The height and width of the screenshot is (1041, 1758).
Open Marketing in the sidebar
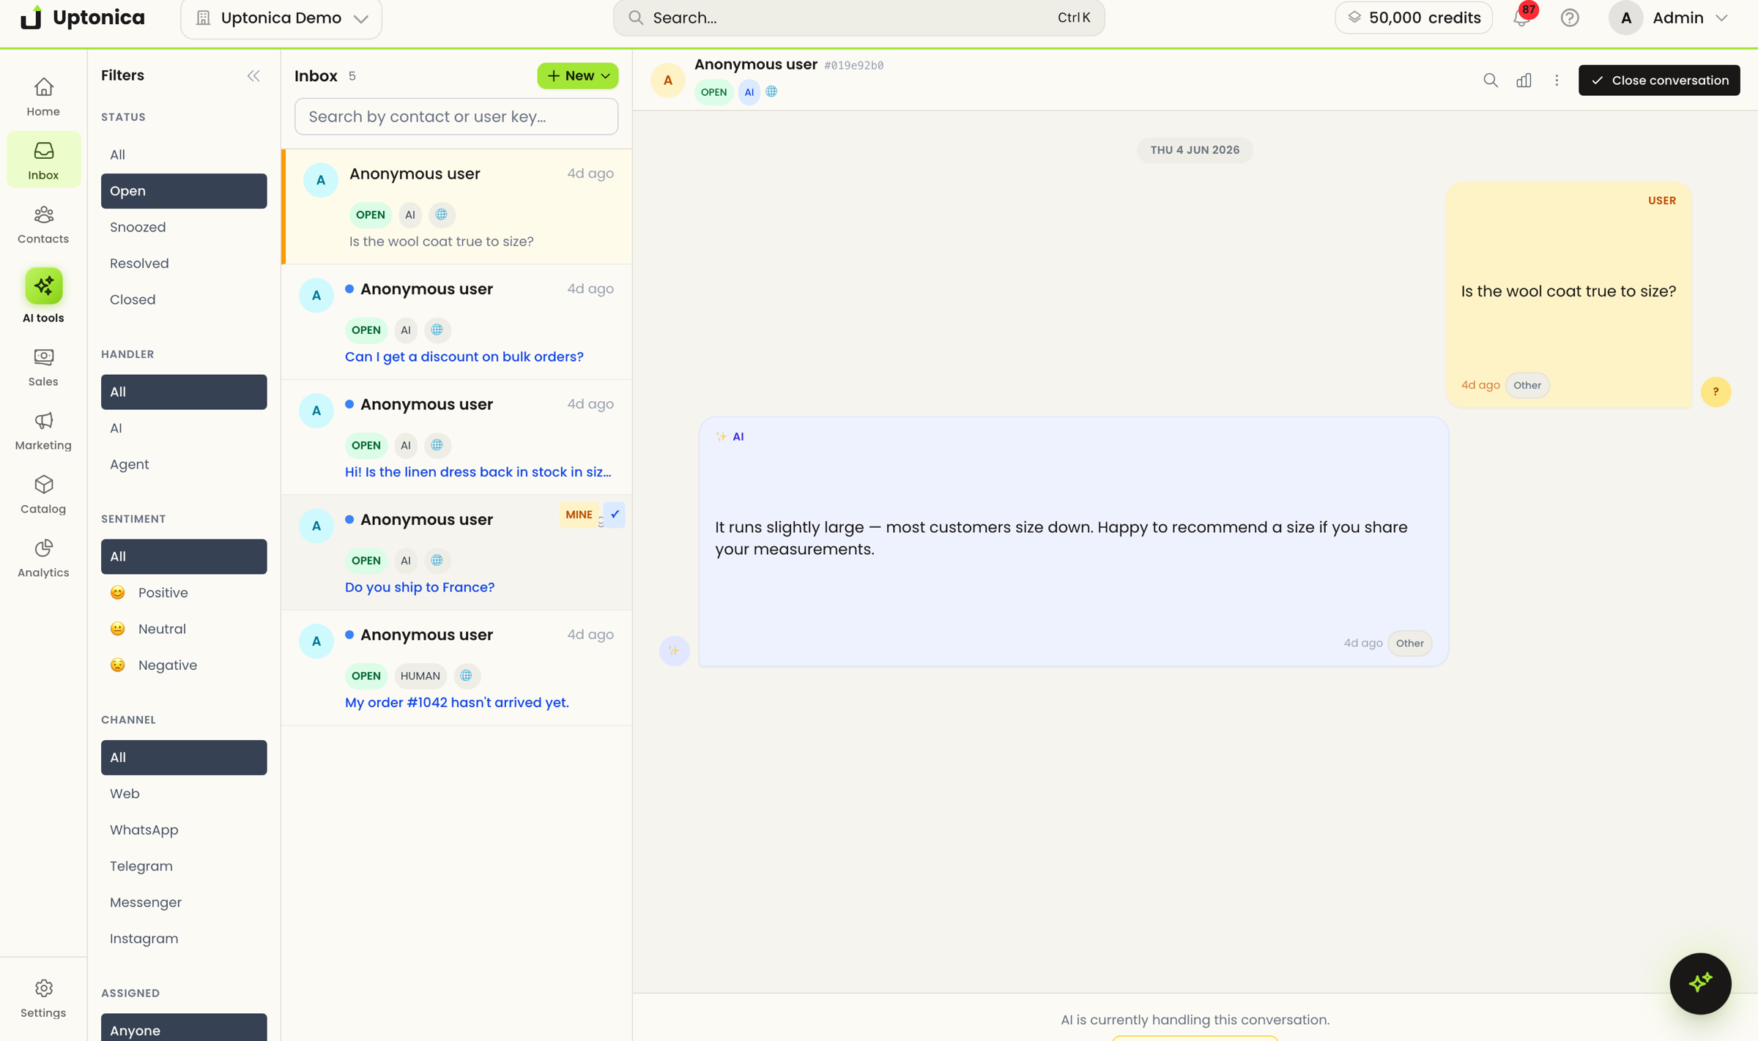coord(43,430)
